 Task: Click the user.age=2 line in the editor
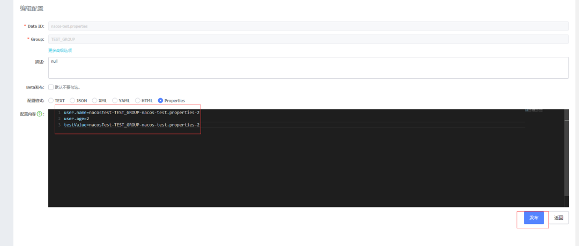76,118
